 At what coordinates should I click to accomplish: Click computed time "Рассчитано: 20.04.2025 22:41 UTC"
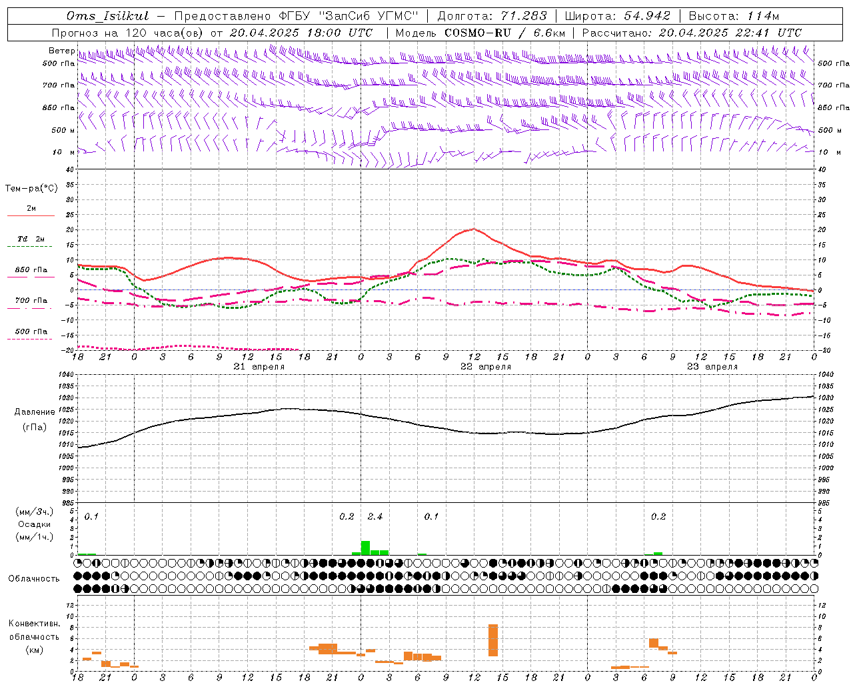(x=692, y=33)
